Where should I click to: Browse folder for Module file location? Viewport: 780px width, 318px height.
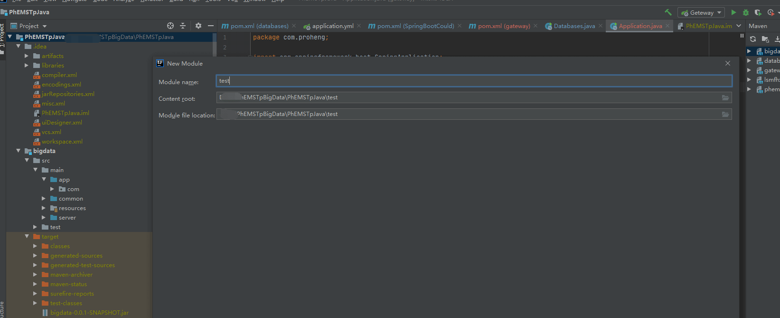(x=725, y=114)
